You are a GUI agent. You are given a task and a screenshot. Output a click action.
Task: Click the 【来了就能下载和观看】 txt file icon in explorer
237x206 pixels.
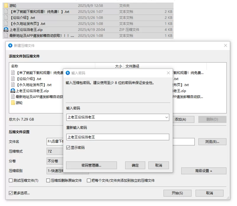[6, 12]
